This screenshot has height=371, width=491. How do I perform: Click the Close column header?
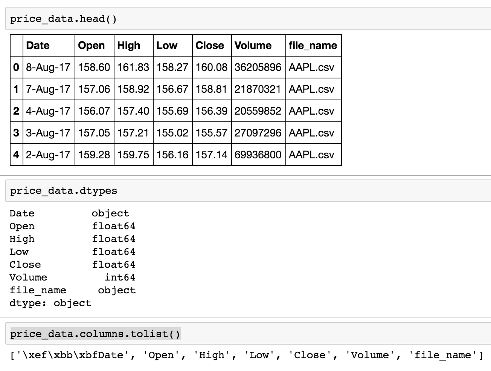210,46
